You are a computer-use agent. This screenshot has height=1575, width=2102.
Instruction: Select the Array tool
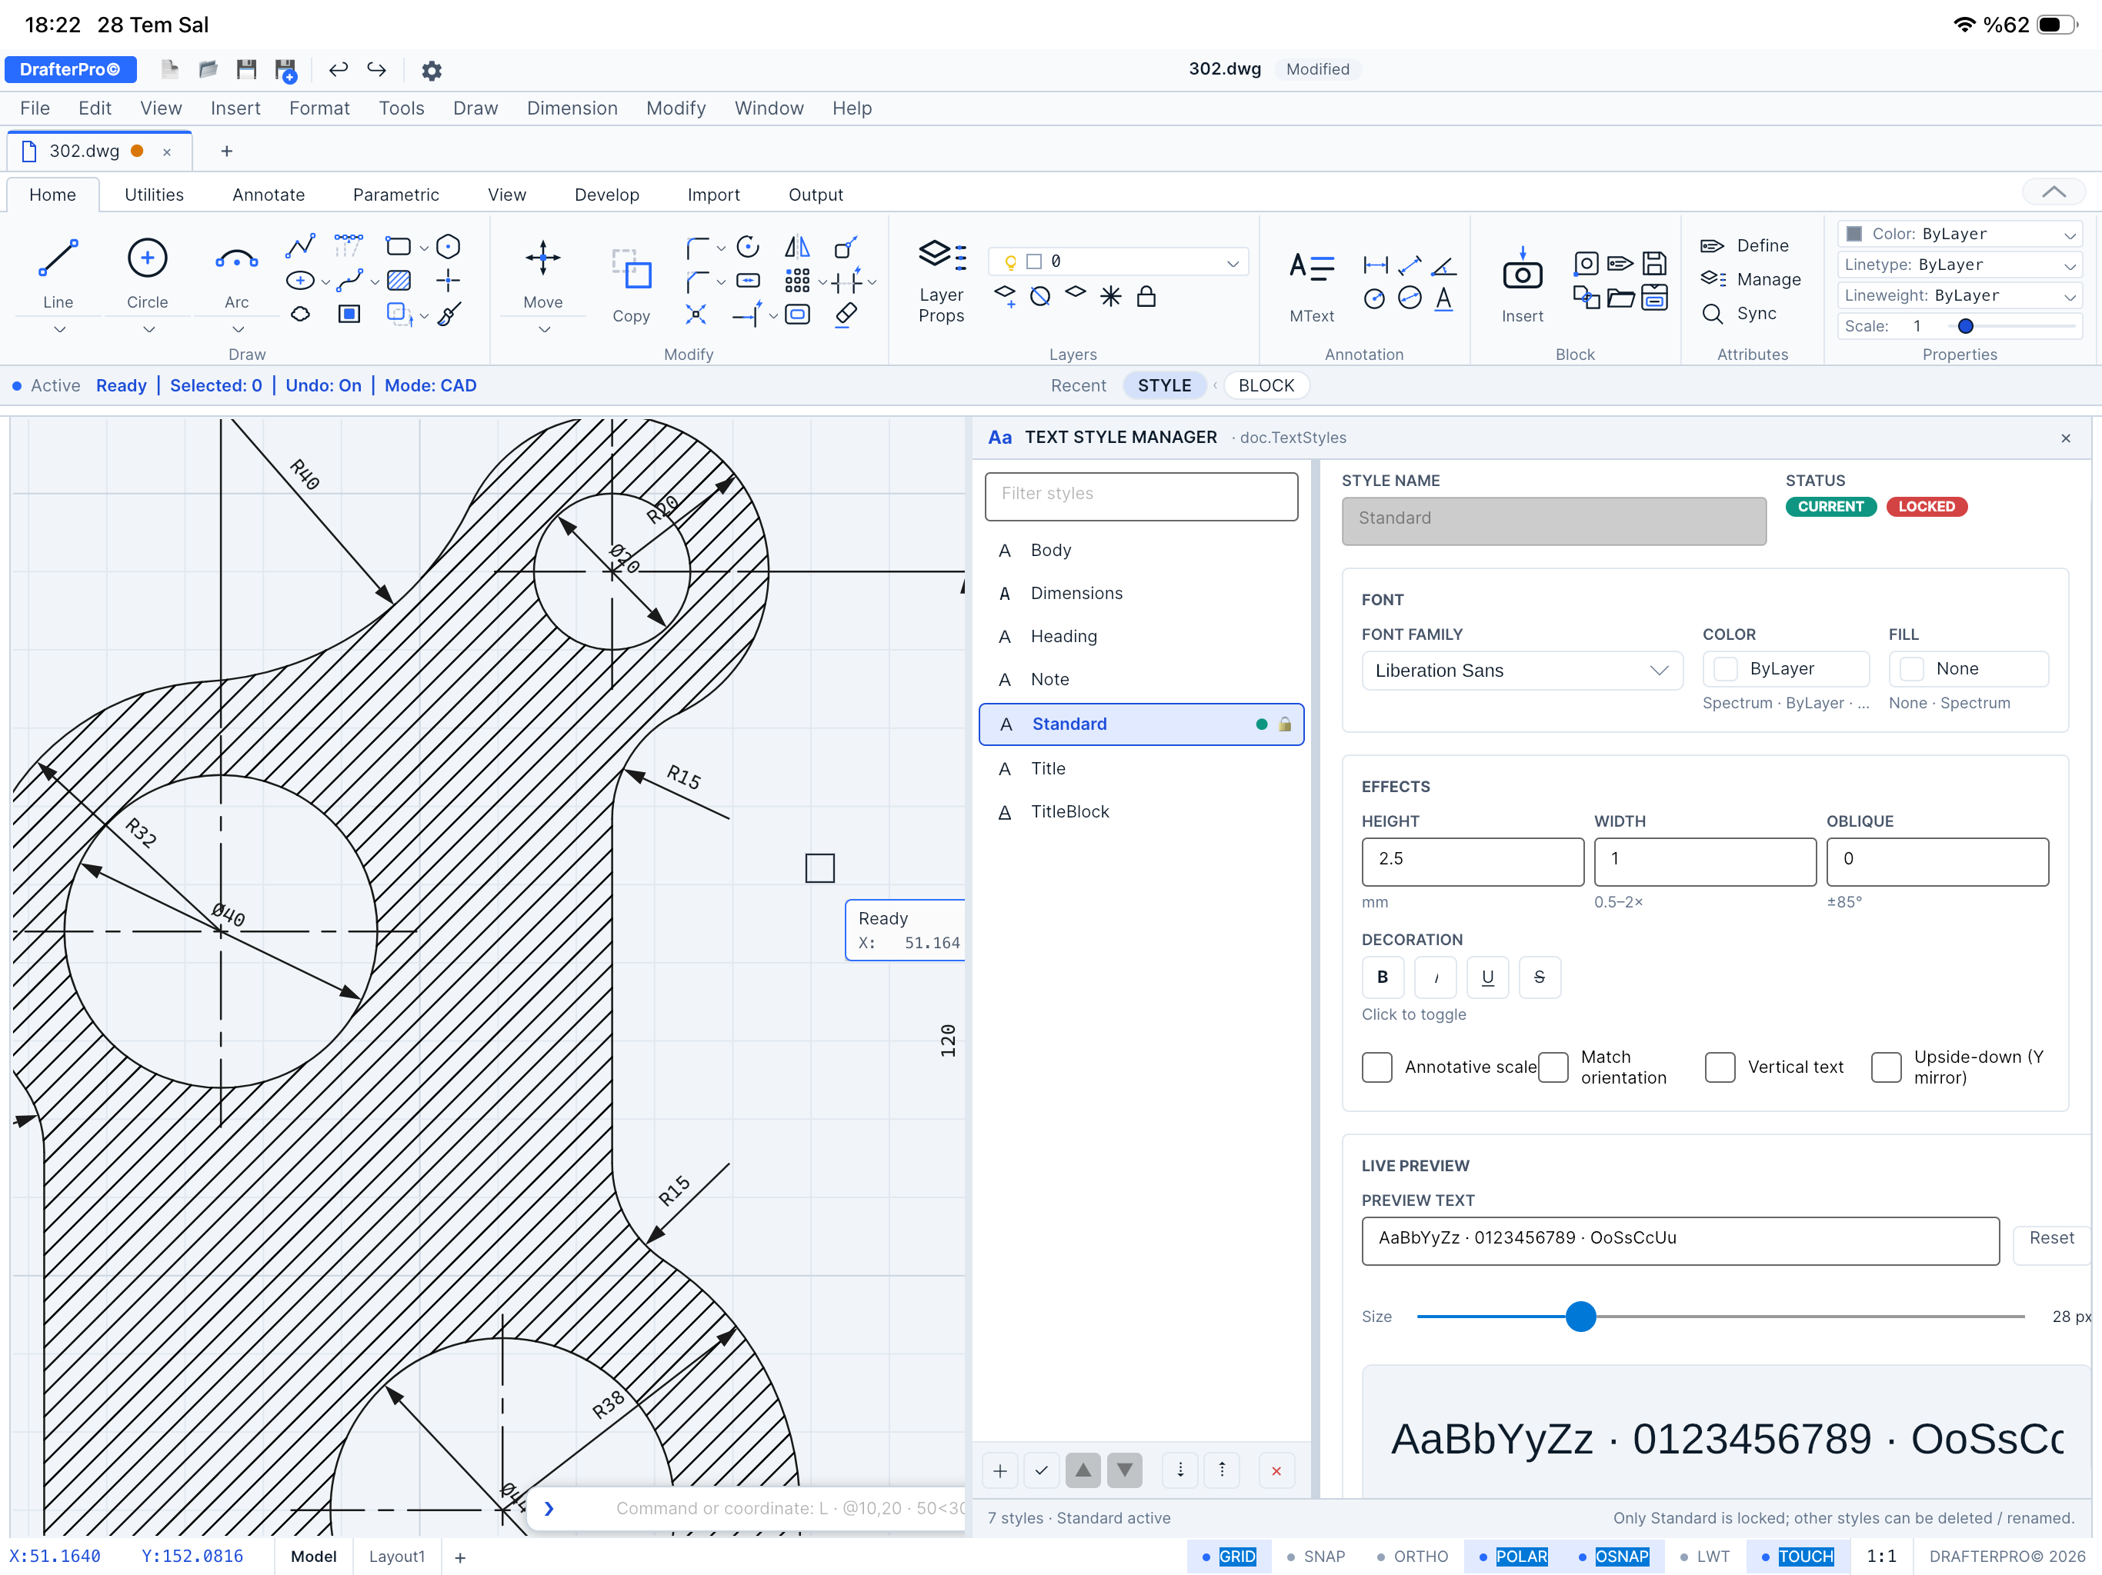[x=797, y=280]
